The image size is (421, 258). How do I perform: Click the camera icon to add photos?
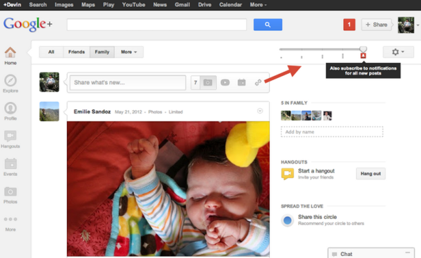[208, 82]
